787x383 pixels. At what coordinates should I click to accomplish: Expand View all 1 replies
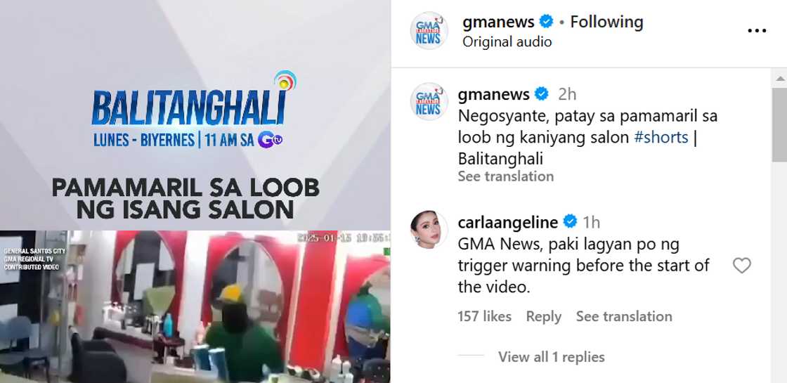[551, 357]
